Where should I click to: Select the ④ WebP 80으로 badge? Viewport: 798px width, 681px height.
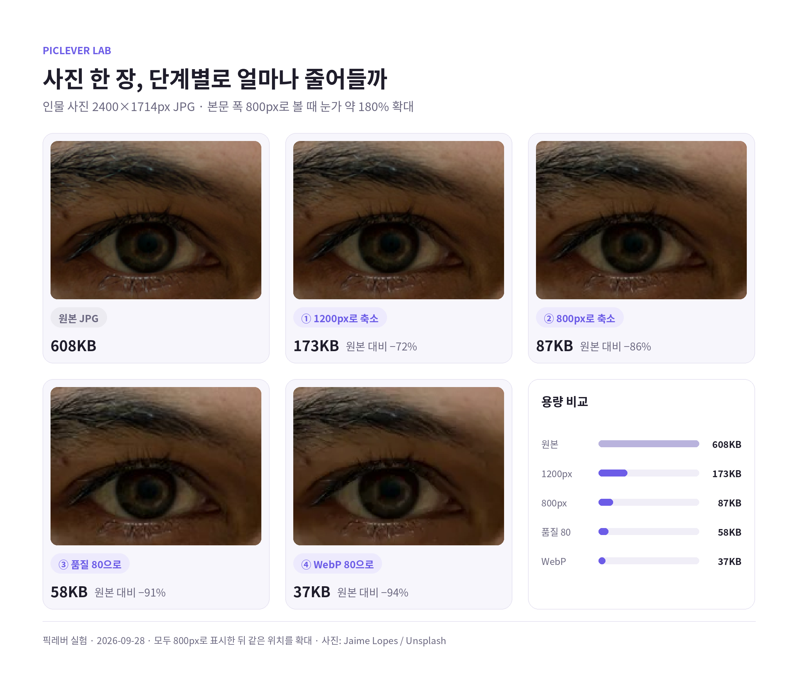337,564
